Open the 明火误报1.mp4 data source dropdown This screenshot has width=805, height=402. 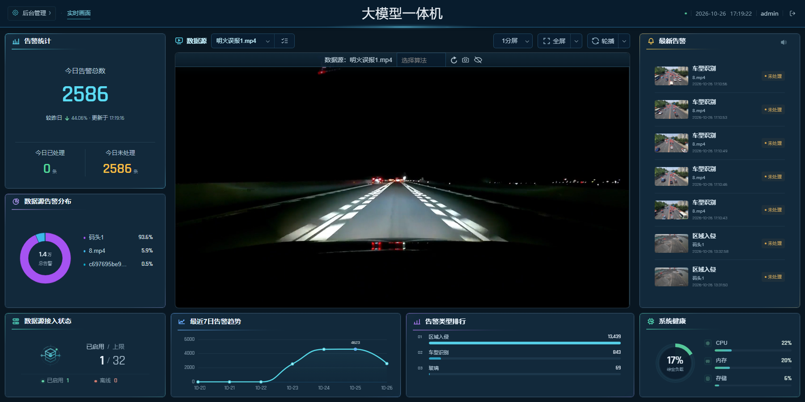(x=243, y=41)
